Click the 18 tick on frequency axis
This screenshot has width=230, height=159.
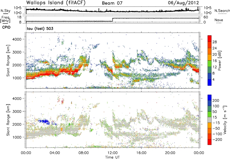pyautogui.click(x=19, y=17)
